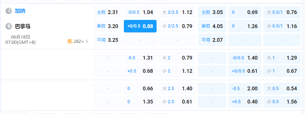The image size is (305, 114).
Task: Choose 小 0.5/1 at 1.16
Action: tap(282, 26)
